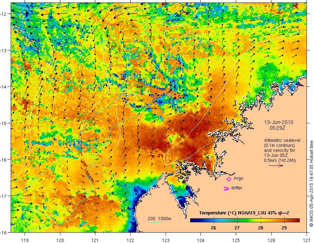
Task: Click the latitude -12 axis label
Action: [x=4, y=14]
